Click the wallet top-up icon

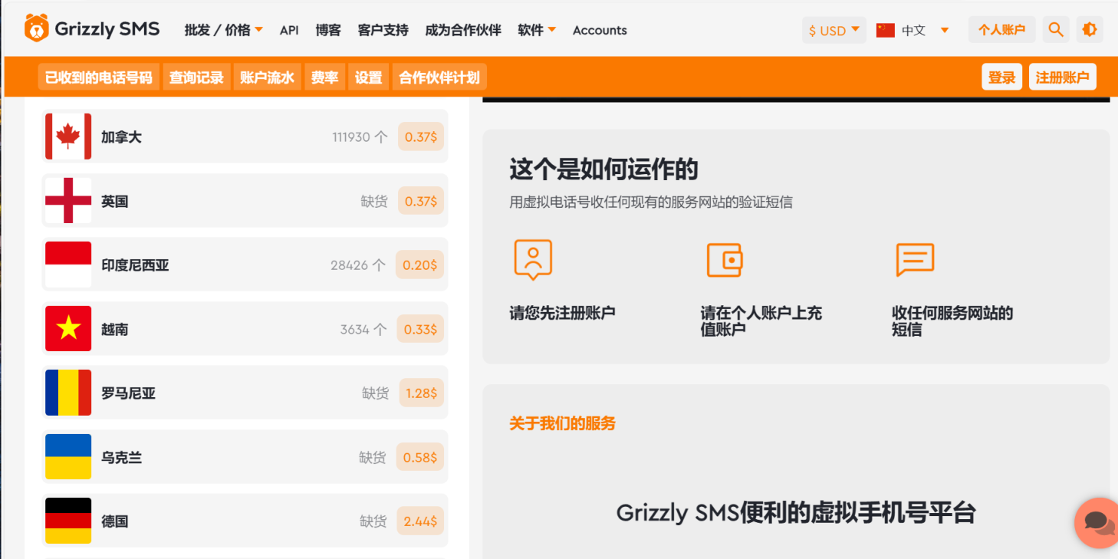724,260
